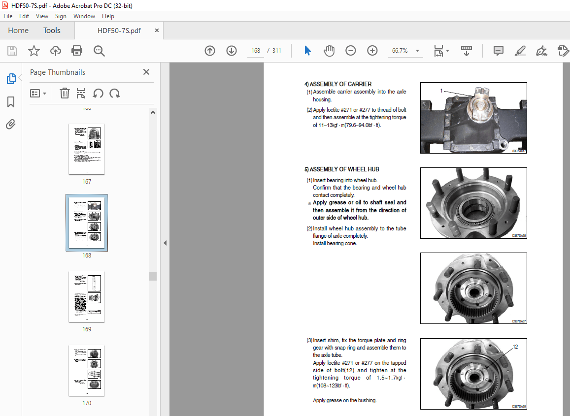The image size is (570, 416).
Task: Open the Attachments panel
Action: pos(11,124)
